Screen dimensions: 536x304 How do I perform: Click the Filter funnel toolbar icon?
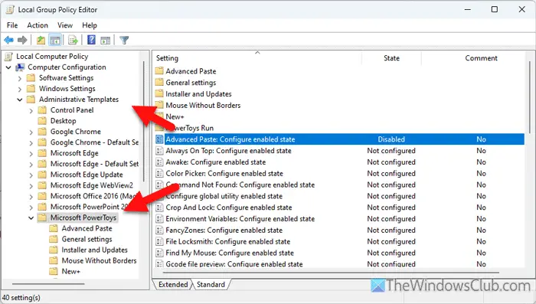point(124,41)
